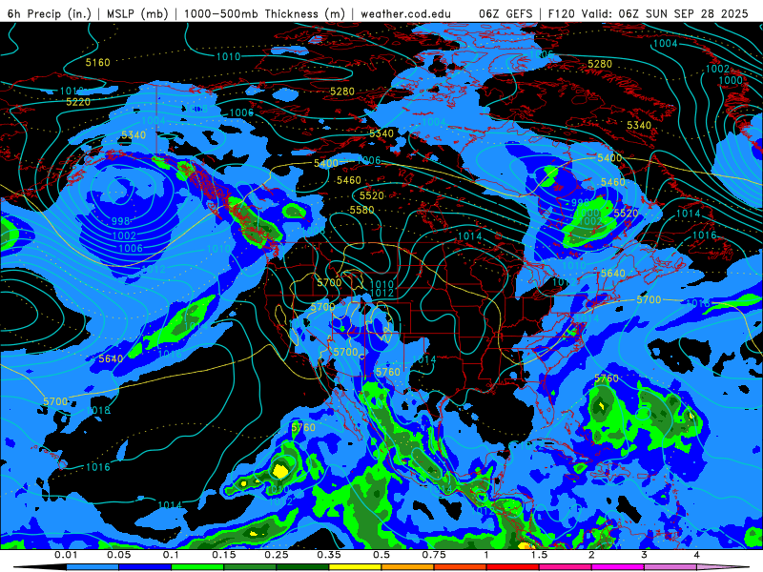Click the 5580 thickness contour label
The image size is (763, 572).
[x=362, y=210]
